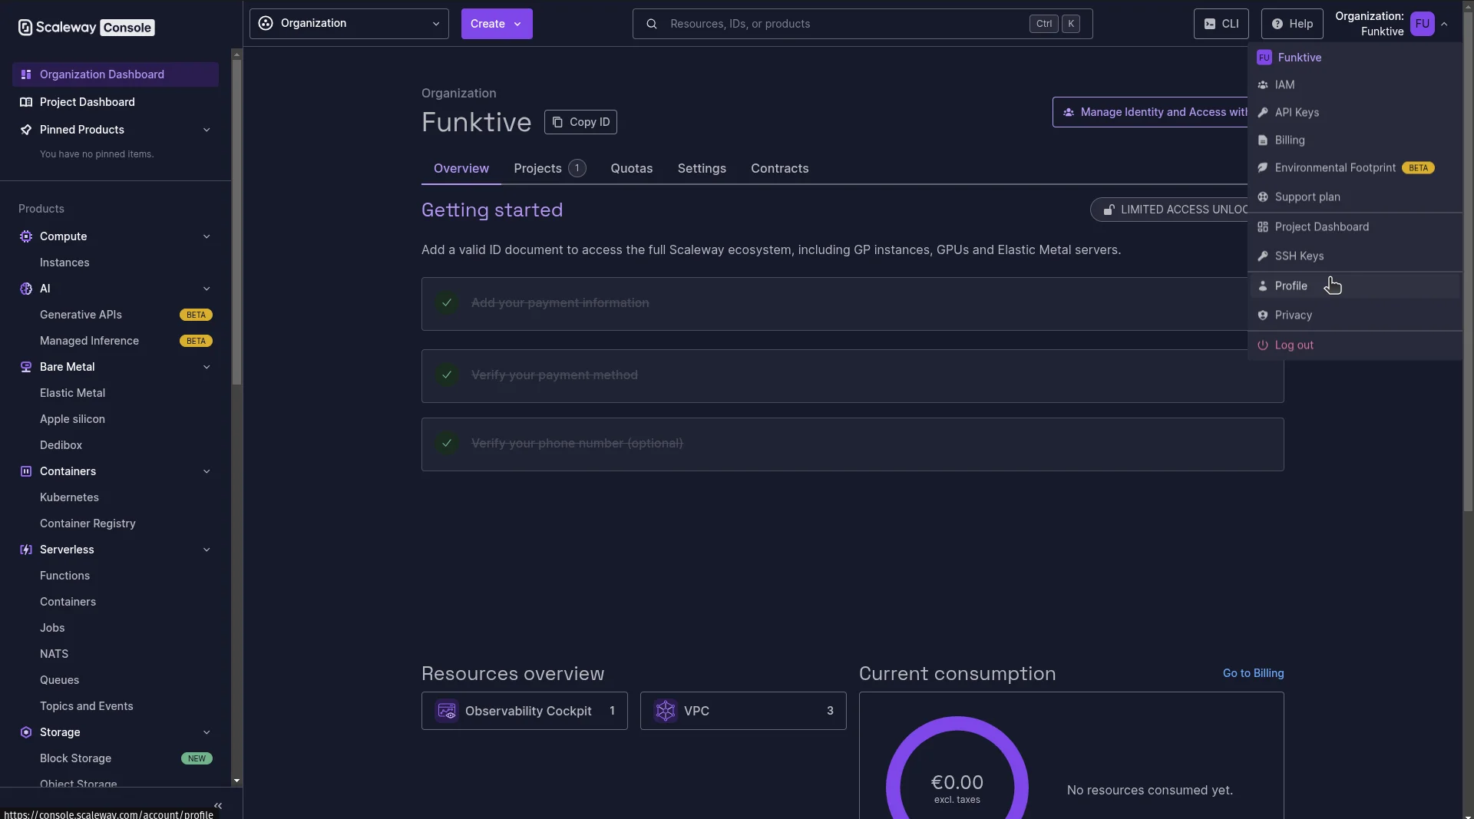
Task: Collapse the Pinned Products section
Action: tap(207, 130)
